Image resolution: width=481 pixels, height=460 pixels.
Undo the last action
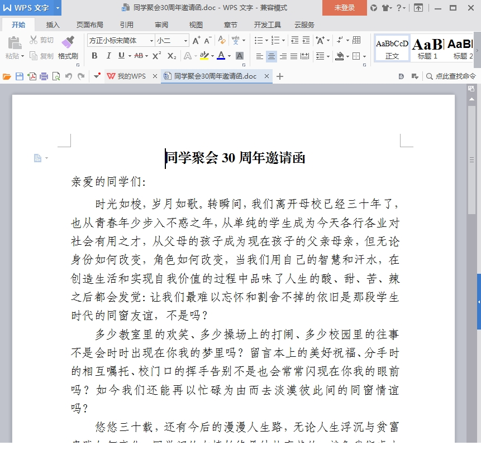(x=68, y=76)
